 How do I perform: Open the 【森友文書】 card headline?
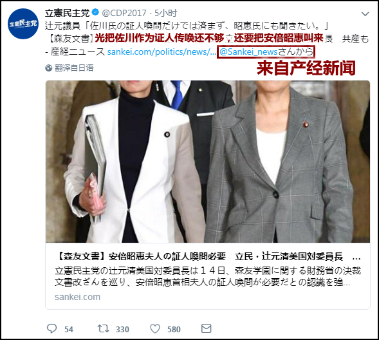click(x=208, y=256)
